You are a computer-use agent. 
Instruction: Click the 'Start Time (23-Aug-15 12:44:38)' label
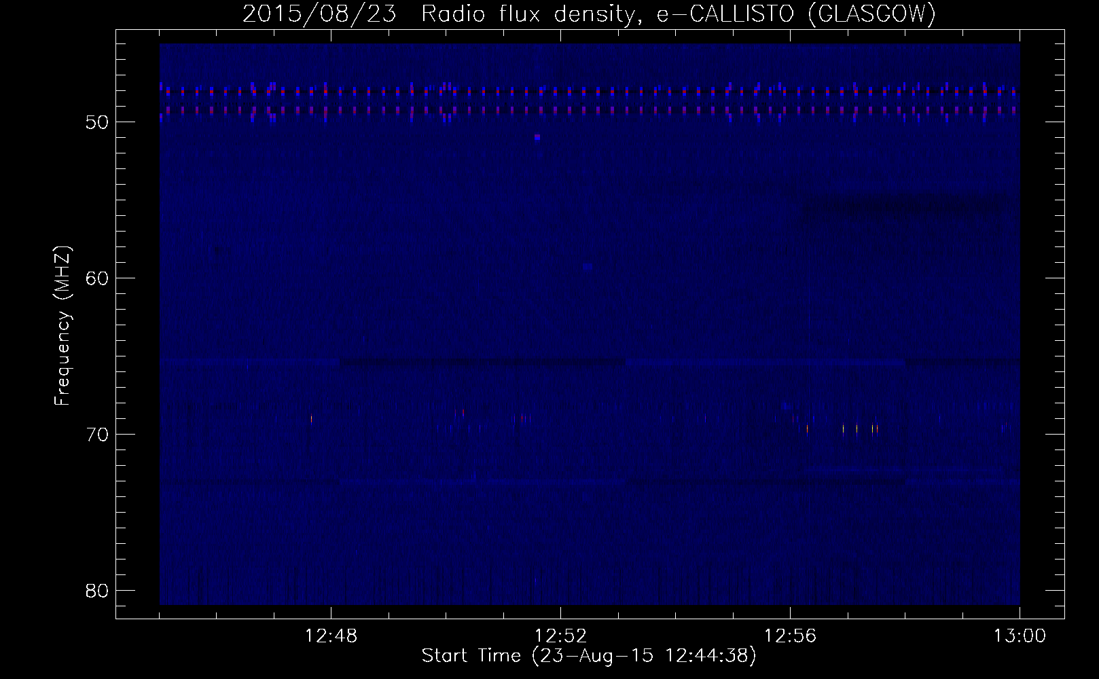pyautogui.click(x=589, y=656)
